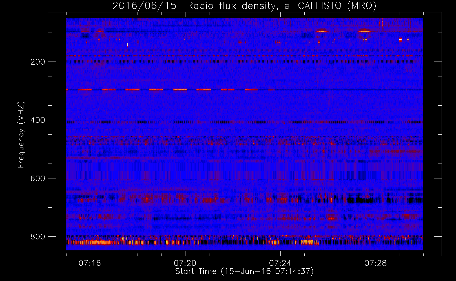The height and width of the screenshot is (281, 456).
Task: Click the 200 frequency tick label
Action: click(38, 62)
